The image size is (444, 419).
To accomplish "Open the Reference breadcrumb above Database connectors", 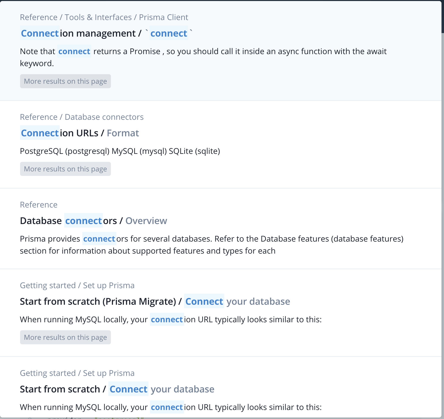I will (39, 204).
